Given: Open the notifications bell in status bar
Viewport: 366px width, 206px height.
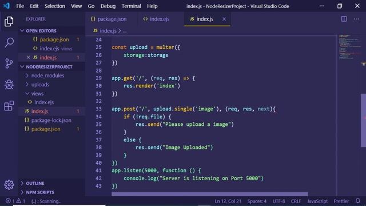Looking at the screenshot, I should click(x=357, y=201).
